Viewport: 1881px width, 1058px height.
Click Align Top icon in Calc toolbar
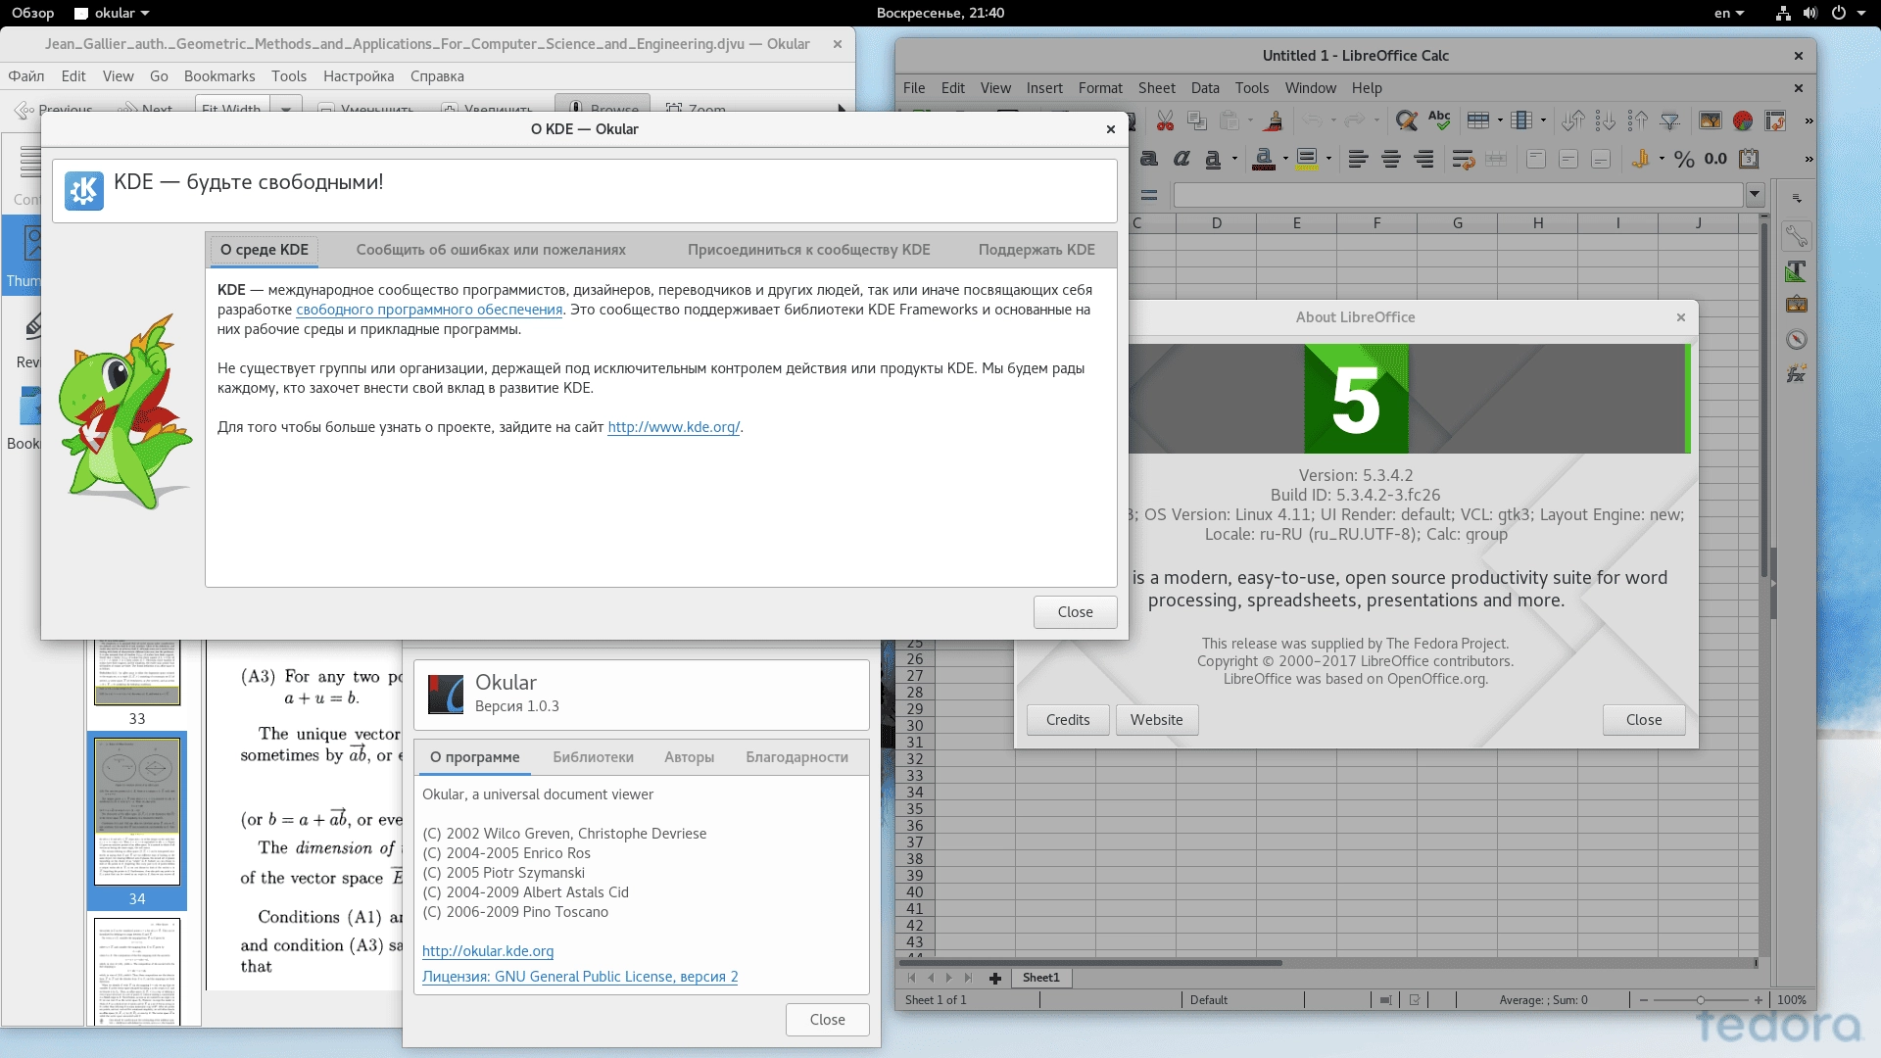click(1536, 159)
